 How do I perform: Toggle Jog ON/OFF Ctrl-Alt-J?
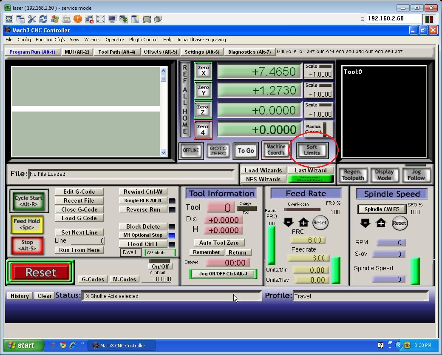(x=223, y=274)
